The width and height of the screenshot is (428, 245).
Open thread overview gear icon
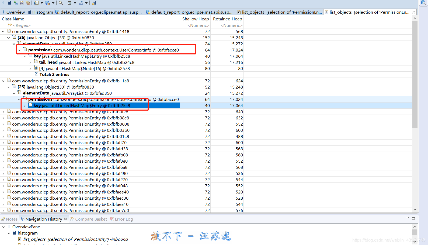click(28, 3)
